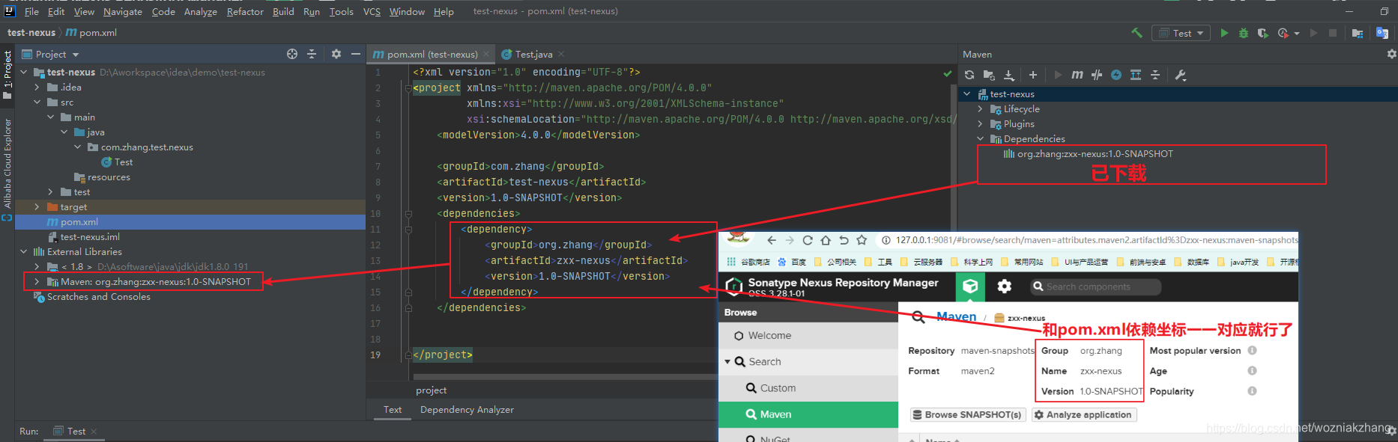
Task: Expand Maven: org.zhang:zxx-nexus library node
Action: tap(37, 281)
